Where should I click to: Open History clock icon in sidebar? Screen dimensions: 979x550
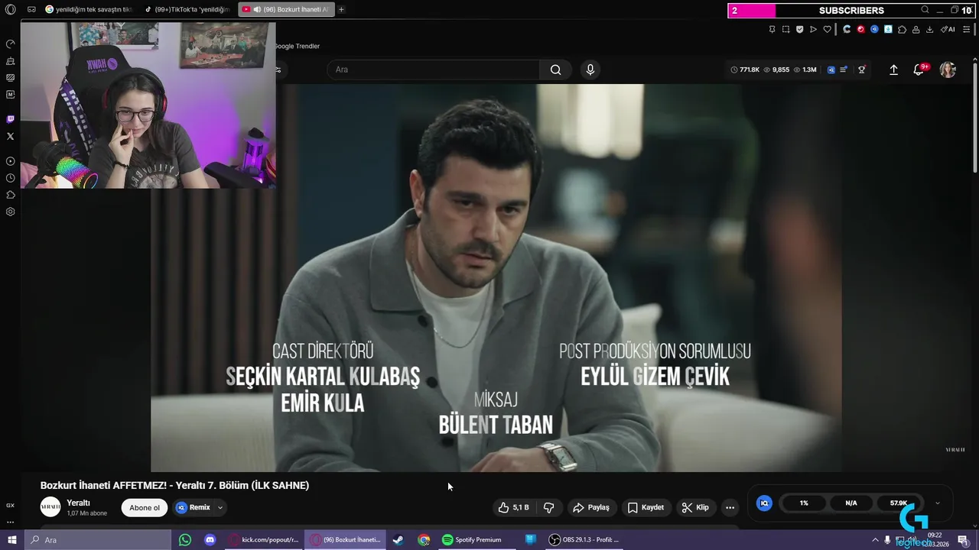[x=10, y=178]
